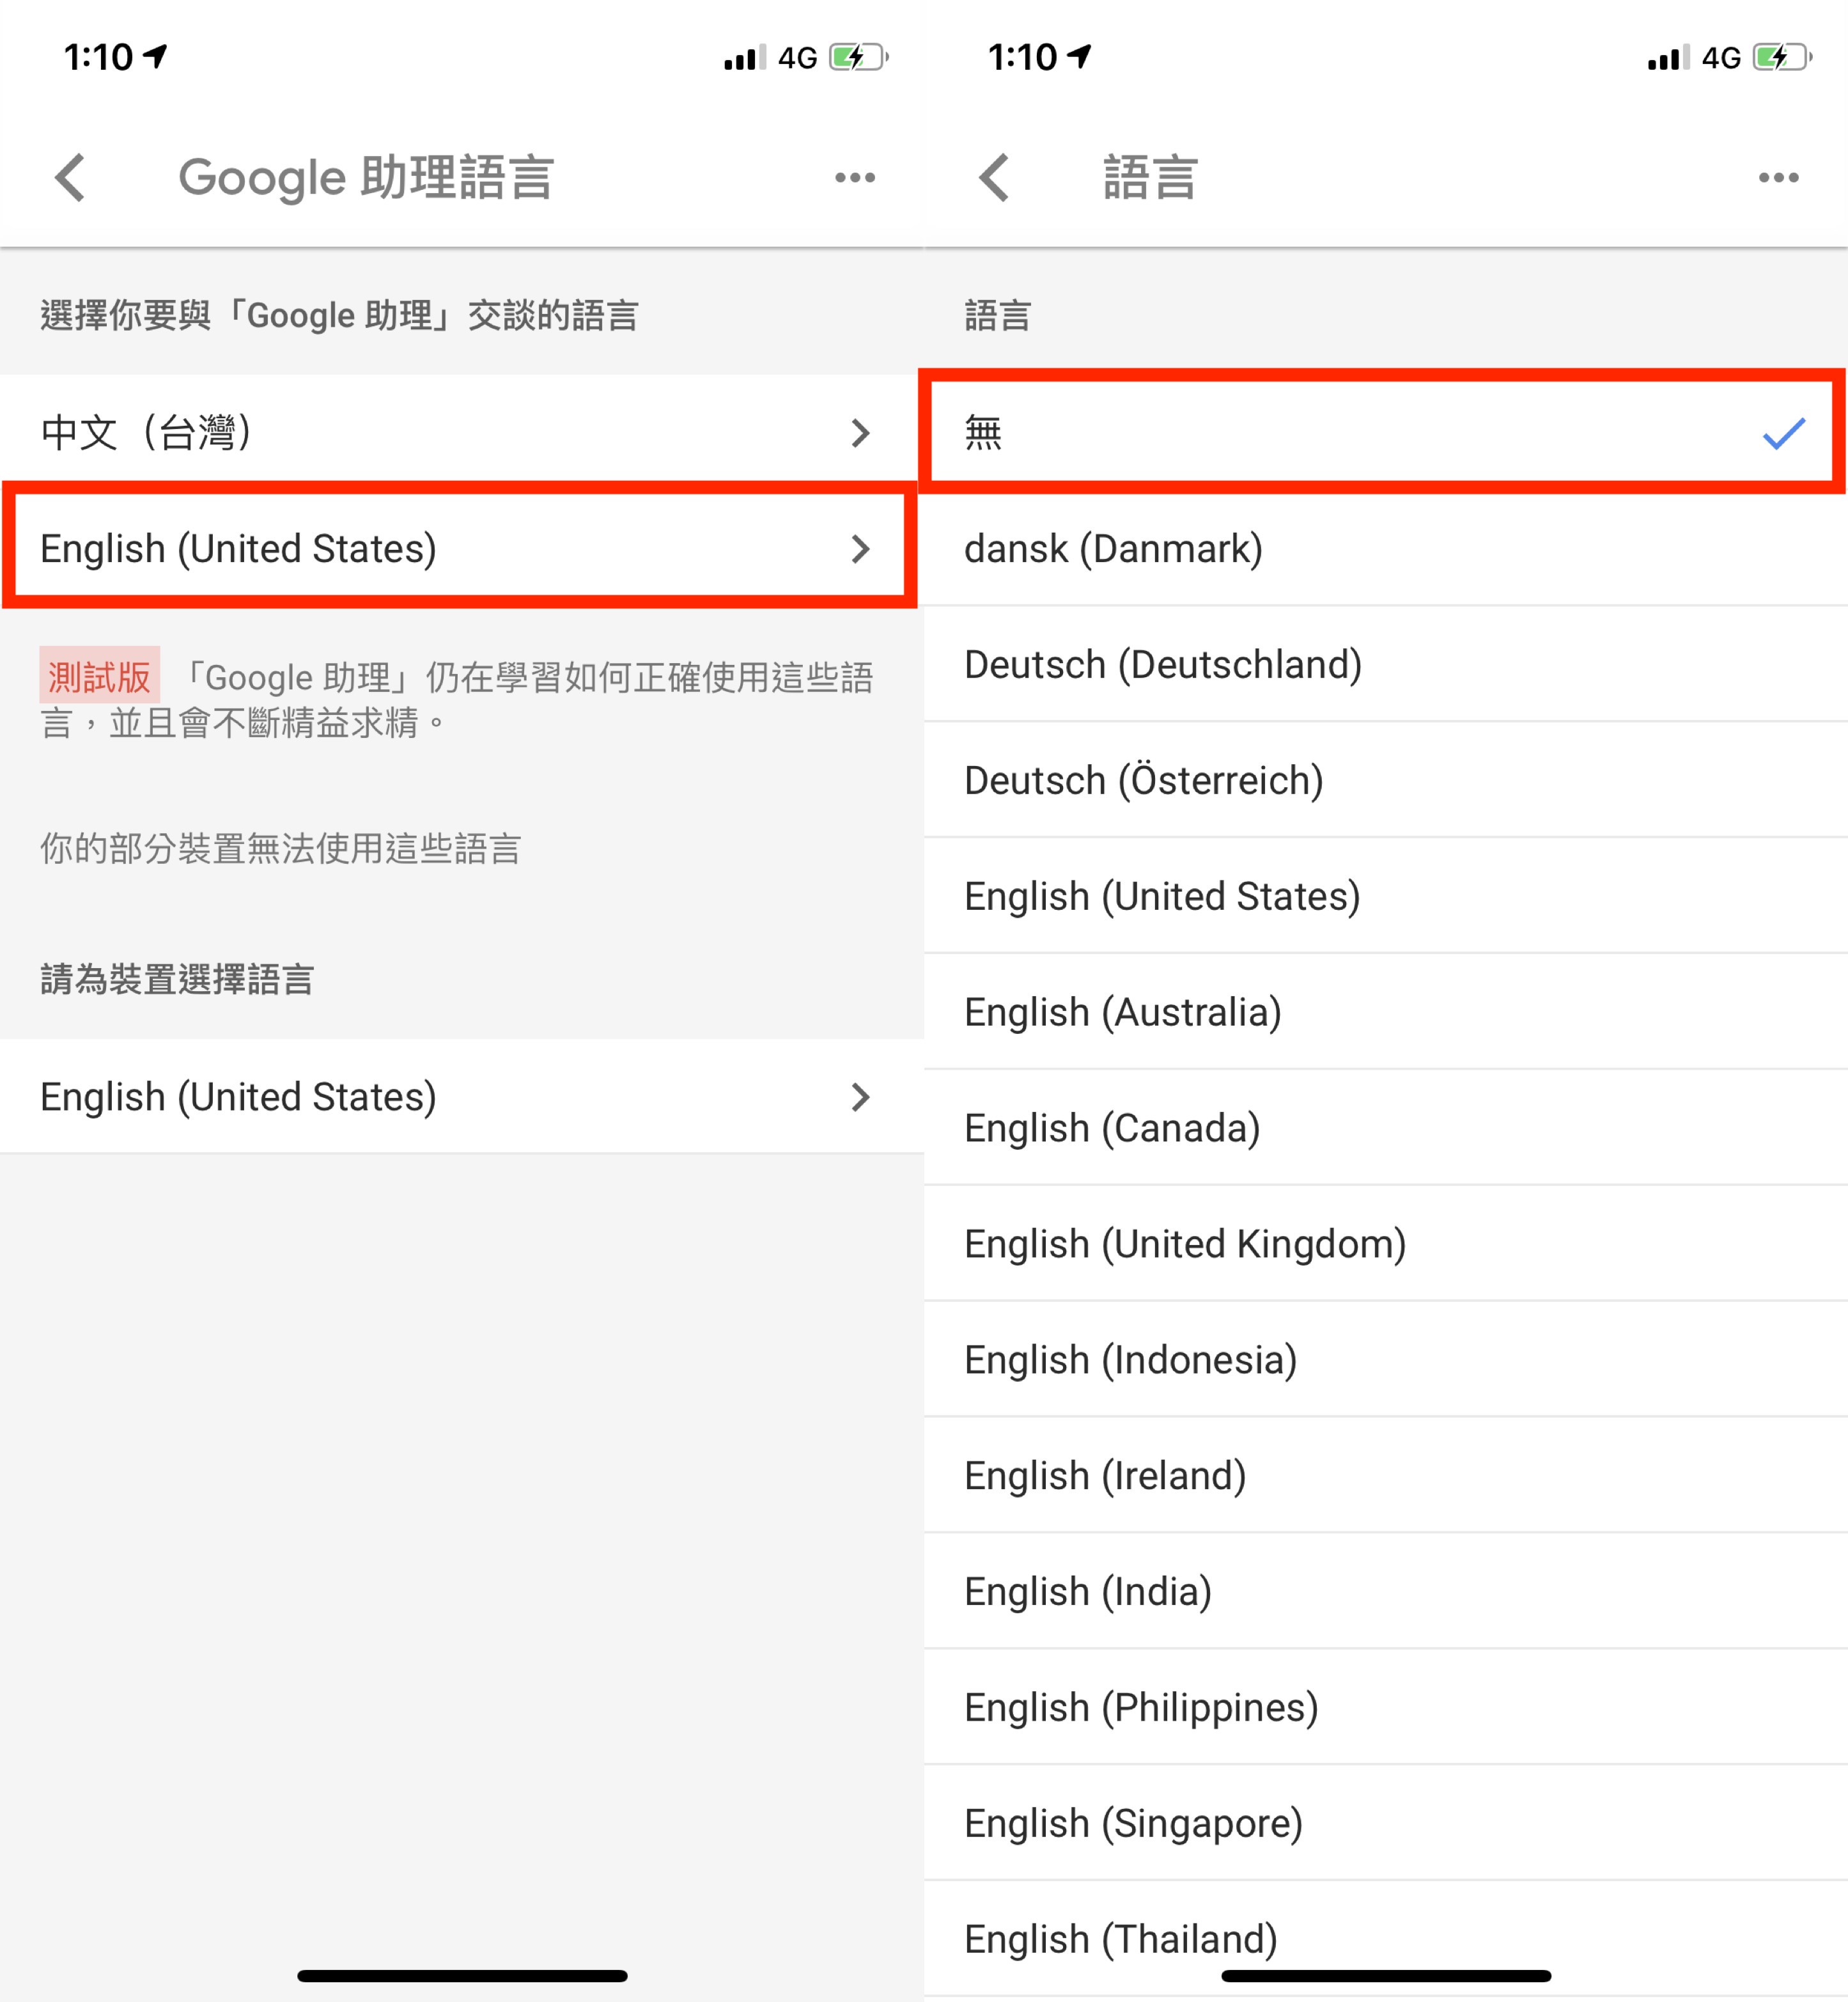Go back from Google 助理語言 screen
The height and width of the screenshot is (2002, 1848).
coord(70,178)
